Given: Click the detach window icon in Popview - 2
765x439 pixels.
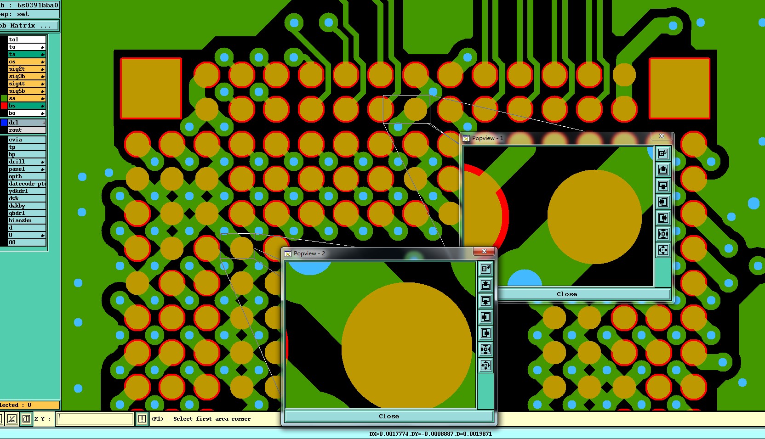Looking at the screenshot, I should tap(485, 269).
